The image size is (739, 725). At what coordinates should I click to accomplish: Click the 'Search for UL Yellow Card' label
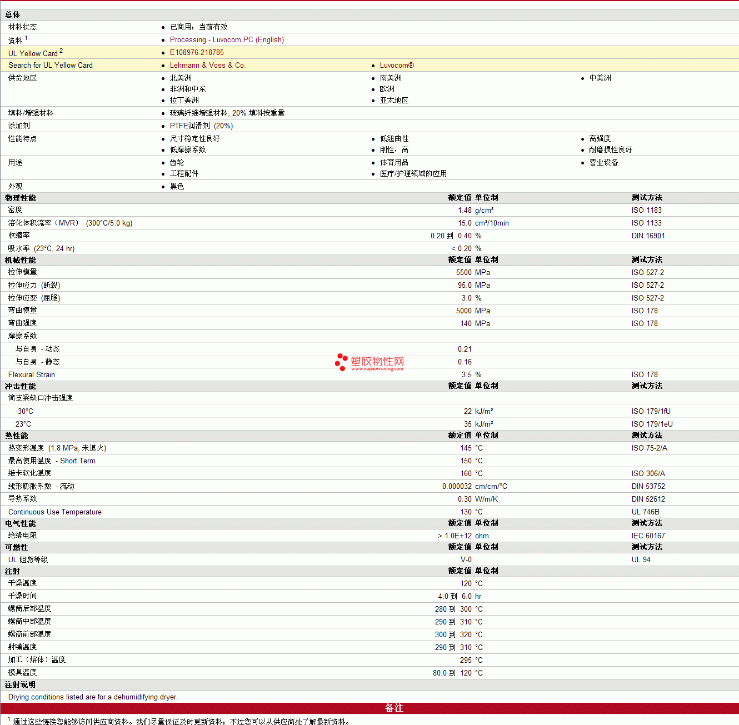[x=51, y=66]
